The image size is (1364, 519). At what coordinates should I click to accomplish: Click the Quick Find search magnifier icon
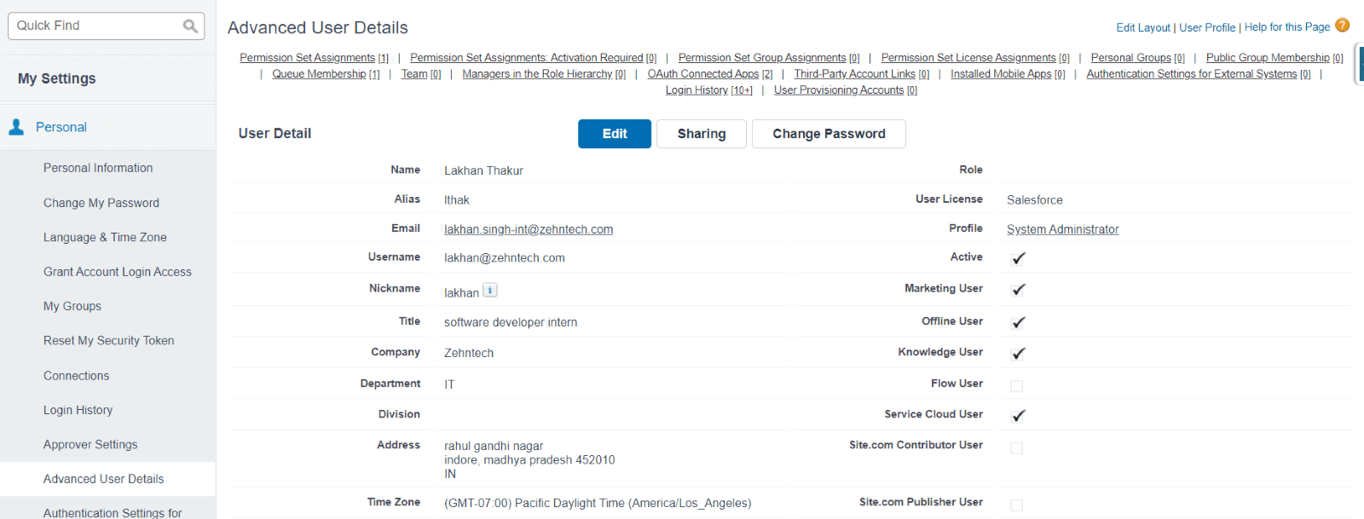pyautogui.click(x=190, y=26)
